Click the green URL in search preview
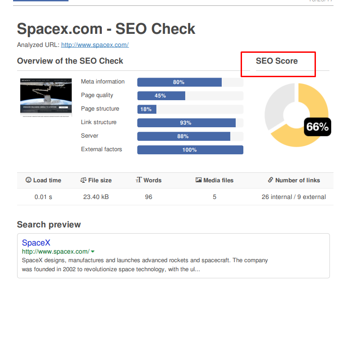The image size is (347, 347). [x=55, y=252]
